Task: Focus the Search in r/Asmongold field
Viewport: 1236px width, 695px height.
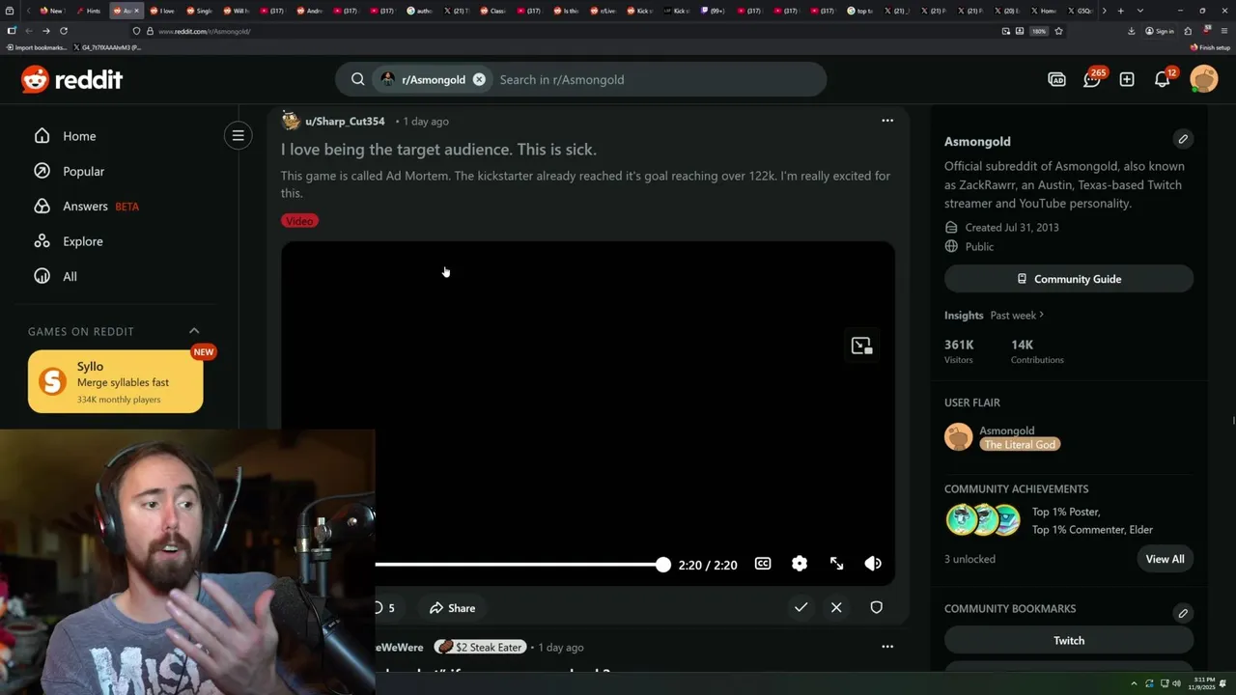Action: (657, 79)
